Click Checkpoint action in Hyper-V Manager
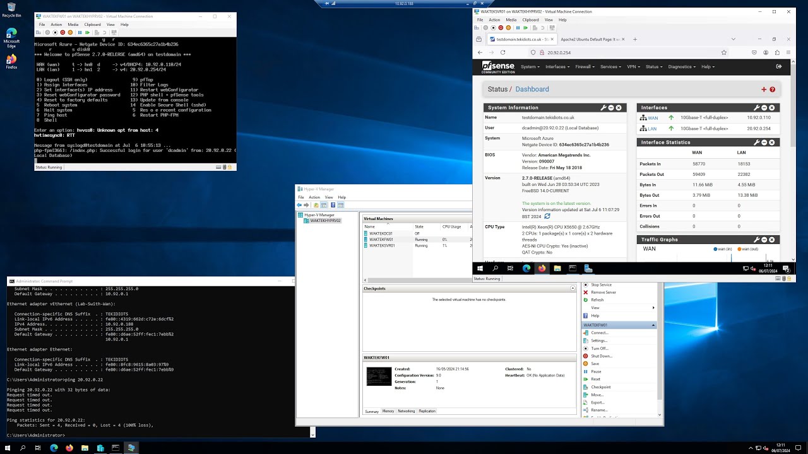This screenshot has height=454, width=808. click(600, 387)
